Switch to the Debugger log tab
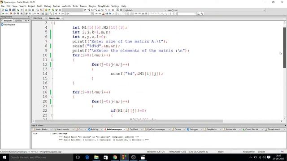Viewport: 287px width, 161px height. 193,129
